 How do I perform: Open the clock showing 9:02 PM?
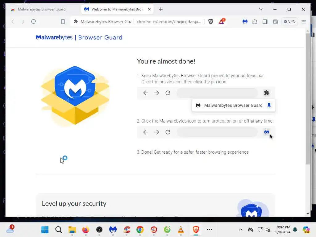[283, 230]
